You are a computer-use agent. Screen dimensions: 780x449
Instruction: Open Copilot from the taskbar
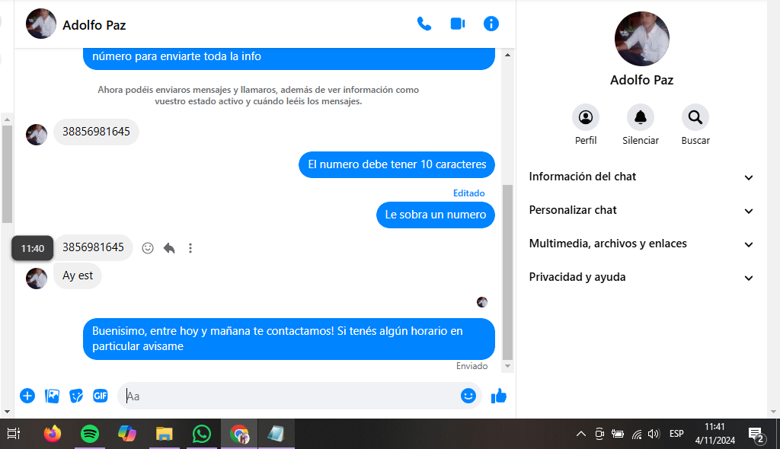pyautogui.click(x=127, y=434)
